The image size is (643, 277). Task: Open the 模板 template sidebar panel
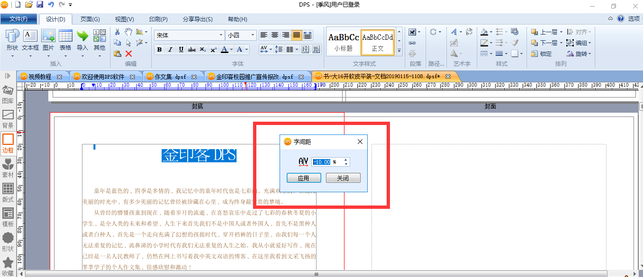[x=8, y=218]
